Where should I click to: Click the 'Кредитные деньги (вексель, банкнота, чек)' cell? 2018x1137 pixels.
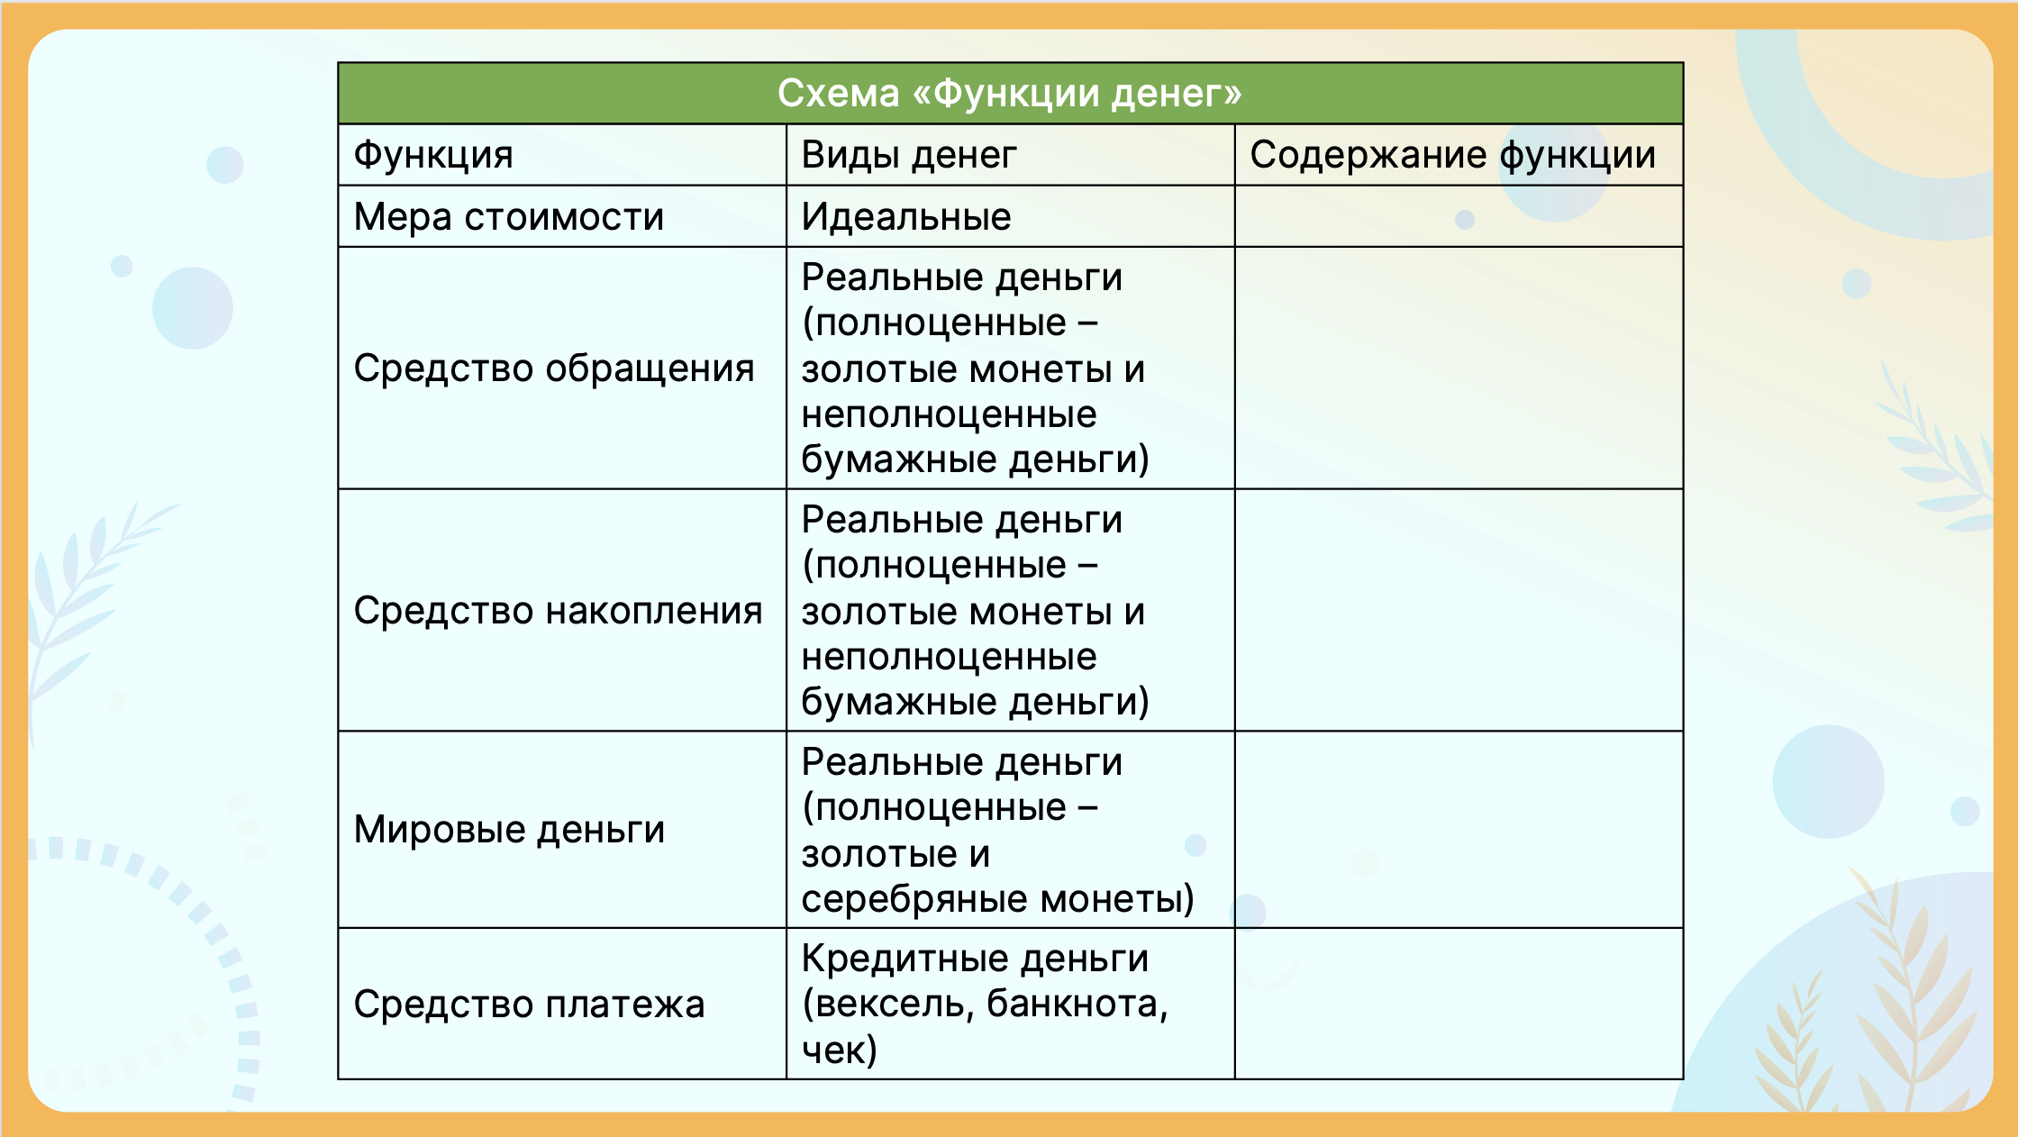coord(1010,1004)
